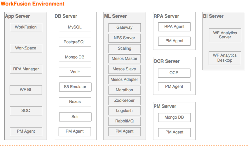Click the Solr box in DB Server
This screenshot has width=248, height=146.
(x=75, y=117)
